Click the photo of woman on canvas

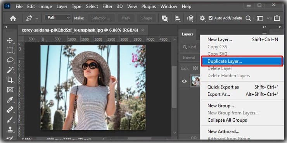93,88
